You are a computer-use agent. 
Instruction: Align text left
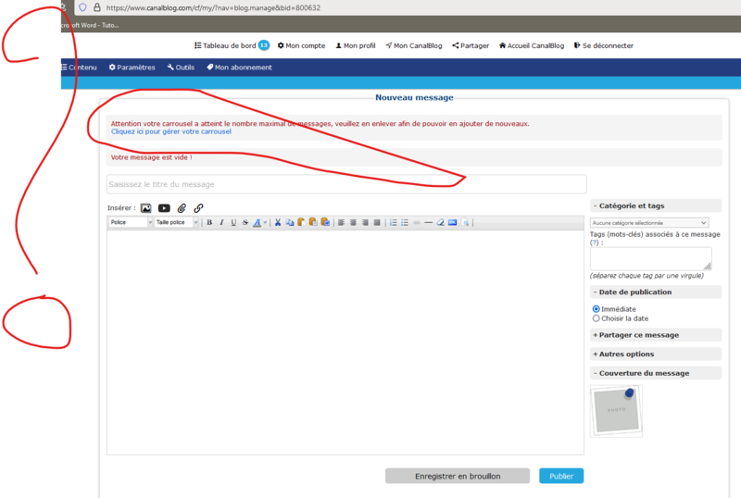pos(341,222)
